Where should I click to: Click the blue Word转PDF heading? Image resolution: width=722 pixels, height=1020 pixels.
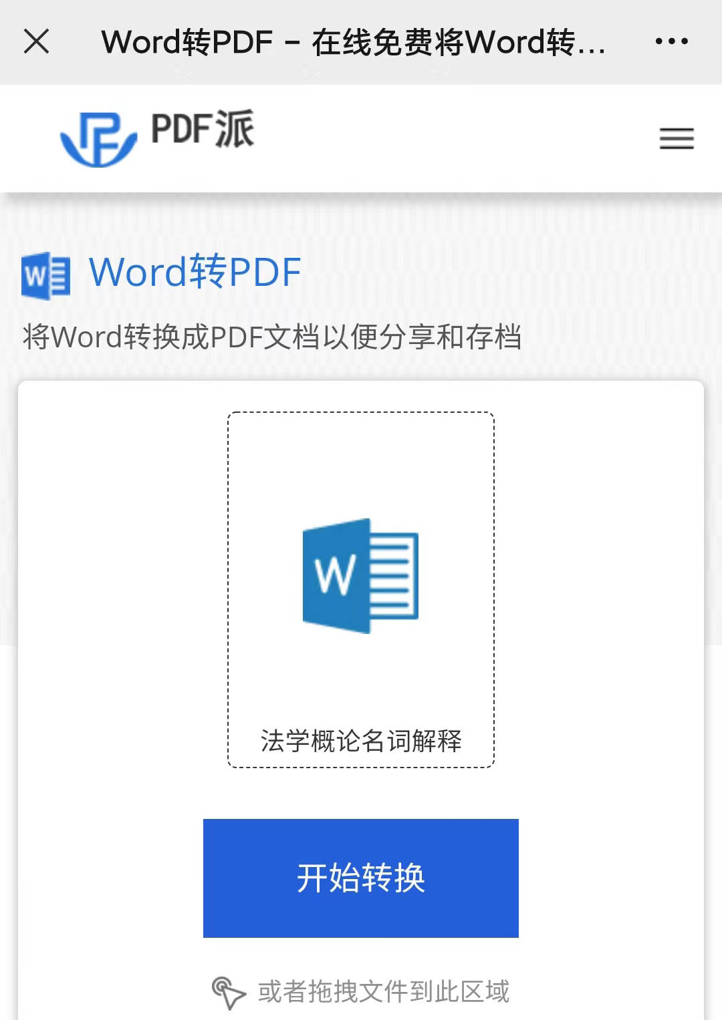pyautogui.click(x=195, y=273)
